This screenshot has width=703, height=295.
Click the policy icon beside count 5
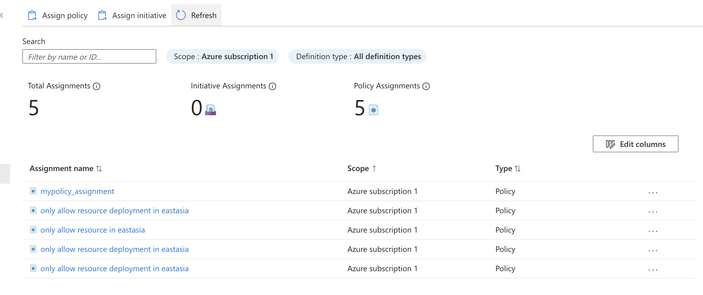(x=374, y=110)
